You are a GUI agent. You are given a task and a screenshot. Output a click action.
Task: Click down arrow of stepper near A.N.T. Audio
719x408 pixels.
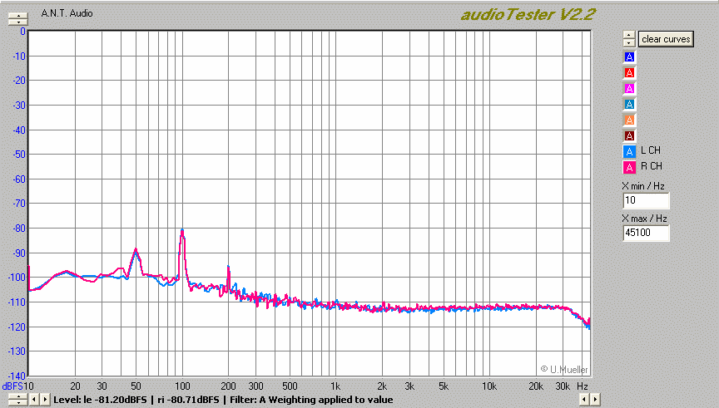click(17, 22)
